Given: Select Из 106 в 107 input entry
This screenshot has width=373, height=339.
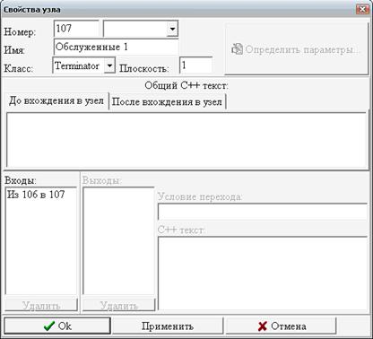Looking at the screenshot, I should tap(36, 195).
